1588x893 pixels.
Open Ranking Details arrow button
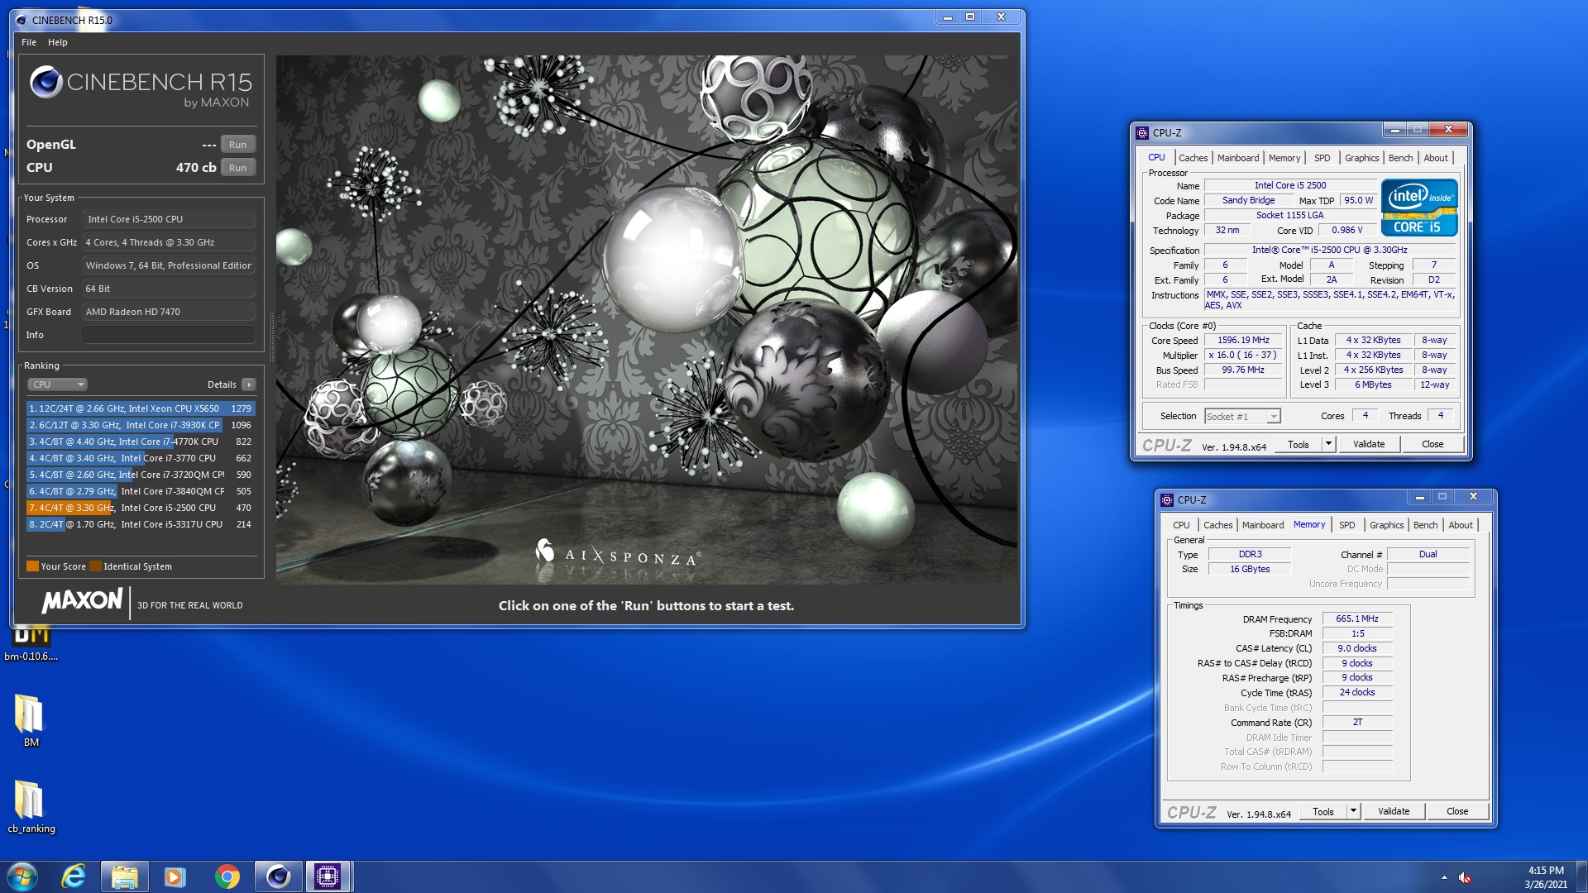tap(249, 384)
